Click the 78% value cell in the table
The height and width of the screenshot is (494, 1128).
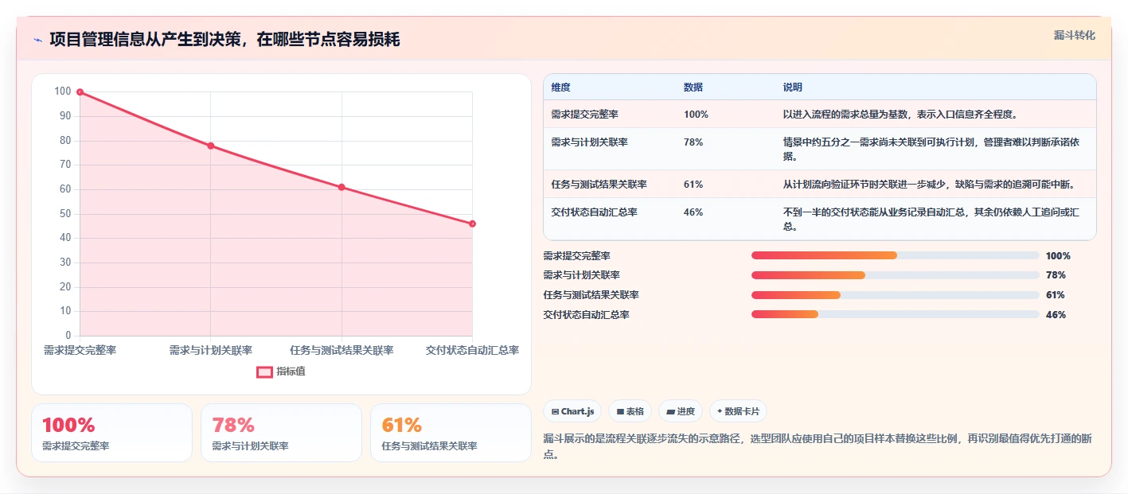pyautogui.click(x=693, y=142)
